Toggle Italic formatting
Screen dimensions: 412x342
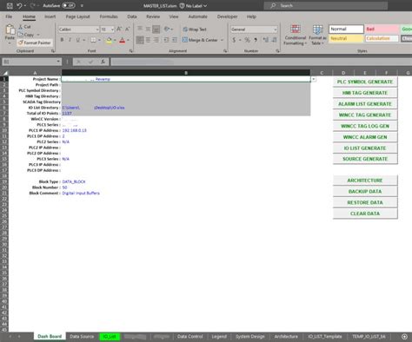[x=70, y=40]
